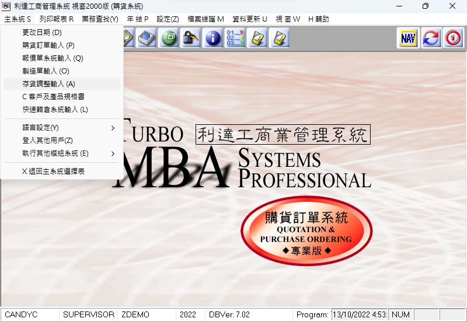The height and width of the screenshot is (322, 467).
Task: Click the 13/10/2022 date-time status field
Action: pos(360,314)
